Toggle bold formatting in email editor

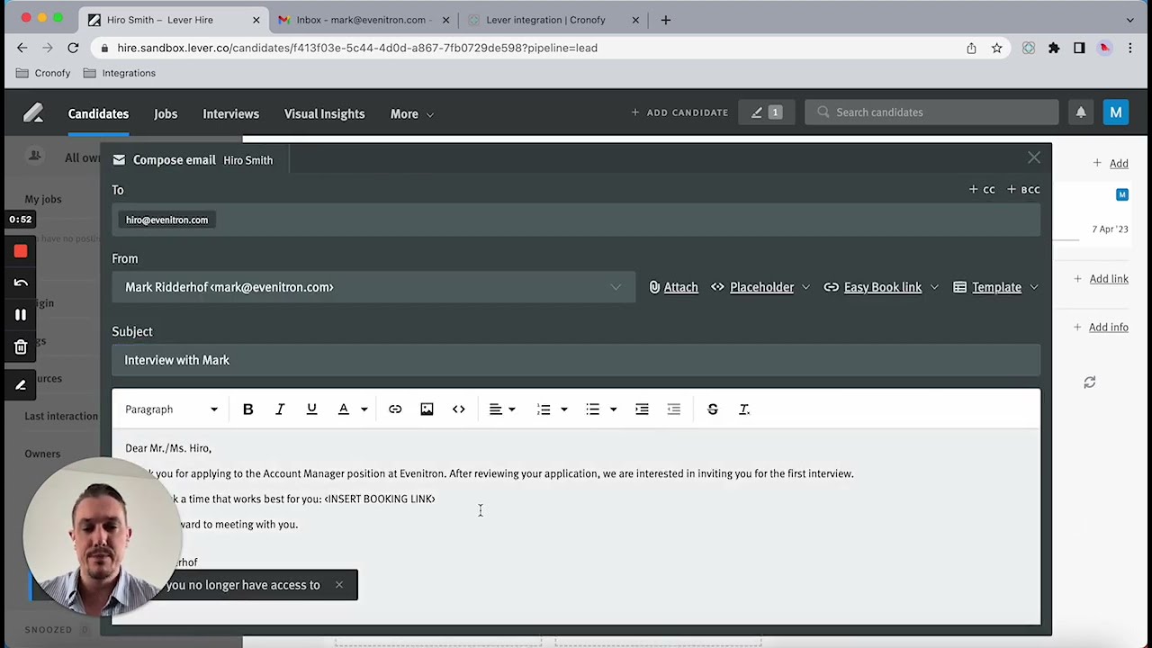point(247,409)
